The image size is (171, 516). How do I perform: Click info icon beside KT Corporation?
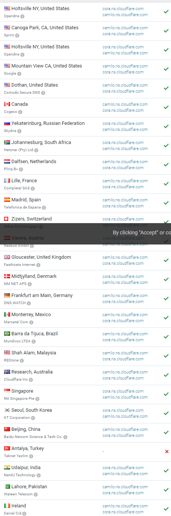(x=33, y=418)
